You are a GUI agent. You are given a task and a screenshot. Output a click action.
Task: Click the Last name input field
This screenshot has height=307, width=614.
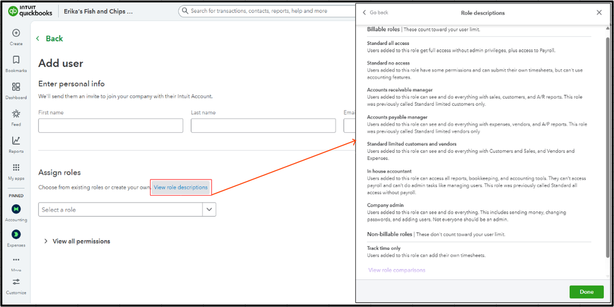[x=263, y=126]
